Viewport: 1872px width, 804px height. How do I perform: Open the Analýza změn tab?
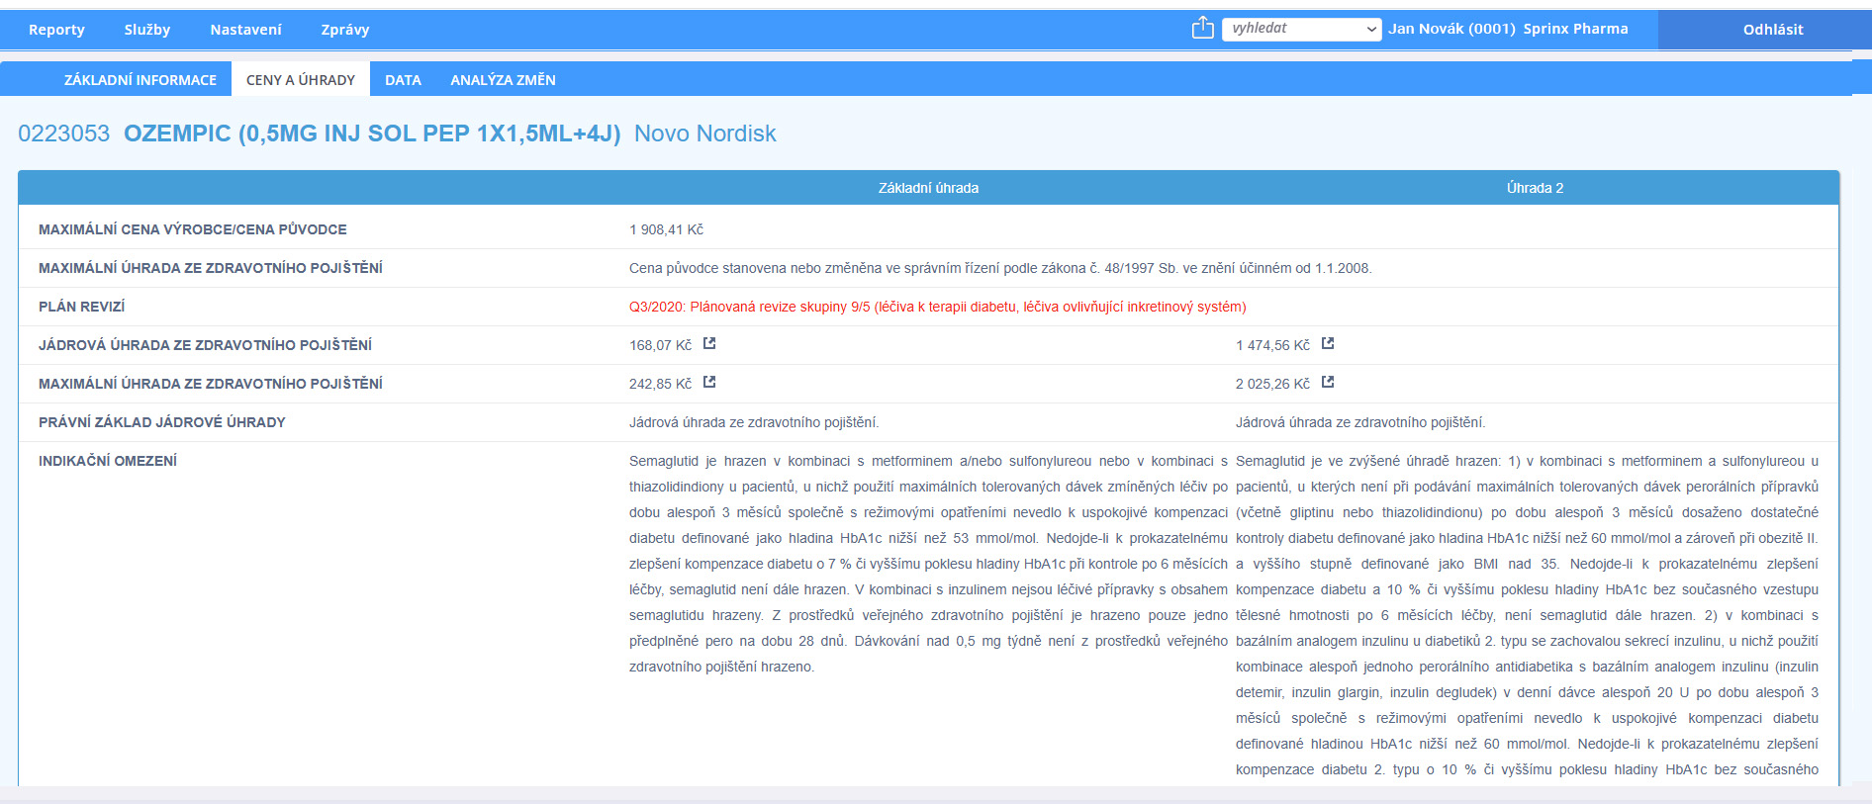(x=503, y=80)
